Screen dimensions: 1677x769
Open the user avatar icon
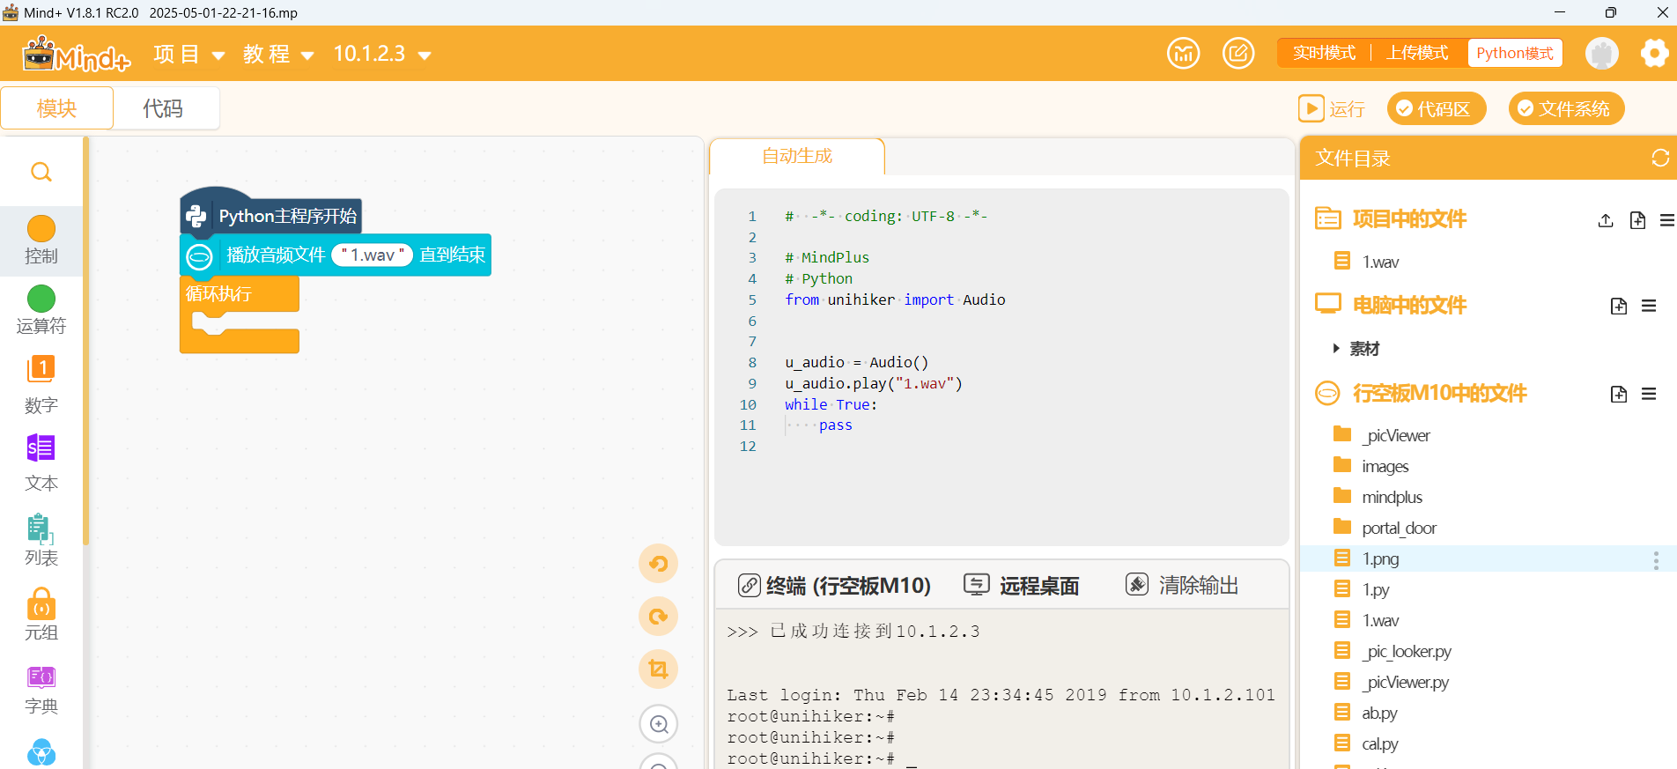pyautogui.click(x=1601, y=54)
